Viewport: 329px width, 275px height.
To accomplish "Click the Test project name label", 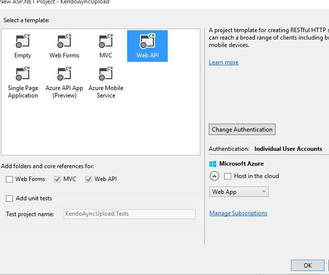I will [30, 214].
